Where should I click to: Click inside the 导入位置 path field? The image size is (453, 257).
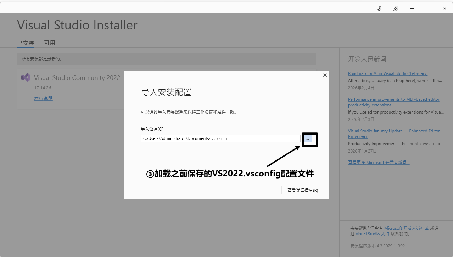click(220, 138)
